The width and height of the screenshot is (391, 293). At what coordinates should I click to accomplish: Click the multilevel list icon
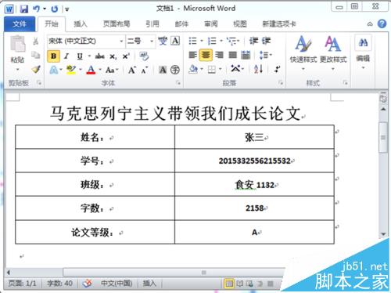point(231,41)
